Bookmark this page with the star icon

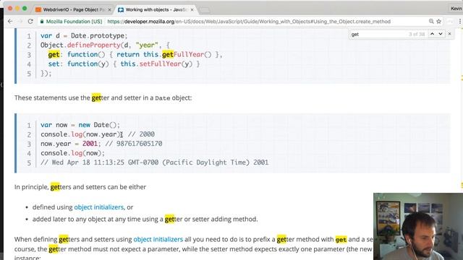point(439,22)
